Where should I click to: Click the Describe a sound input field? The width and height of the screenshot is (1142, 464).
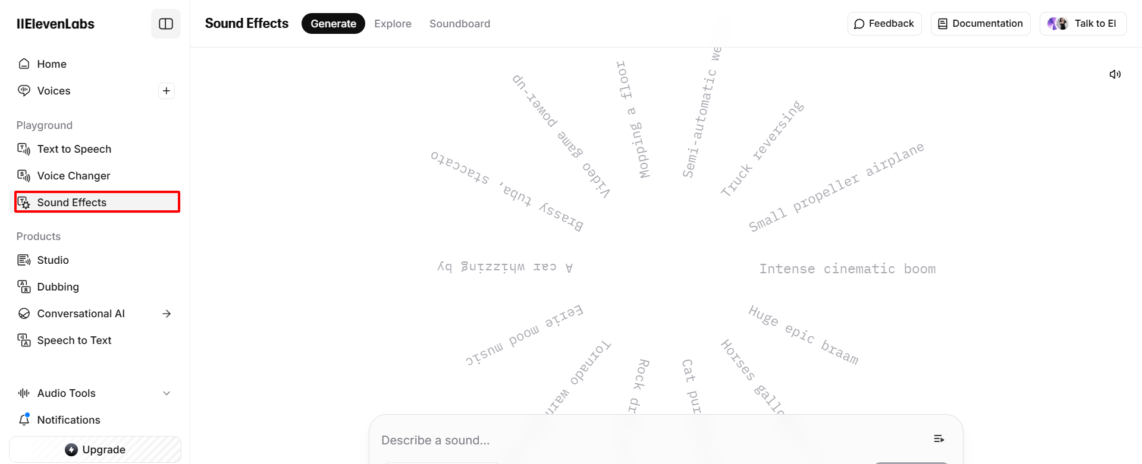595,440
